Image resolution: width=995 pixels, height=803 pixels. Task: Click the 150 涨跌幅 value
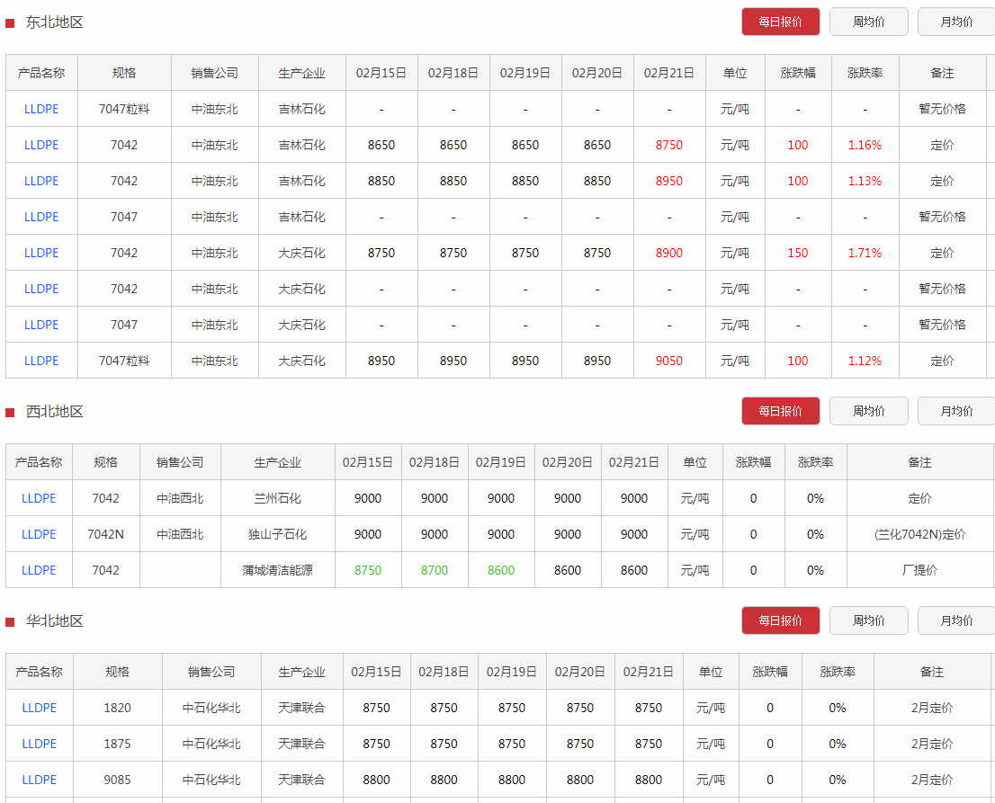coord(798,253)
